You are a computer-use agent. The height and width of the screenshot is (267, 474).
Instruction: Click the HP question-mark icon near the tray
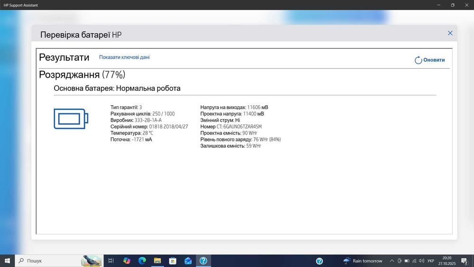point(319,261)
